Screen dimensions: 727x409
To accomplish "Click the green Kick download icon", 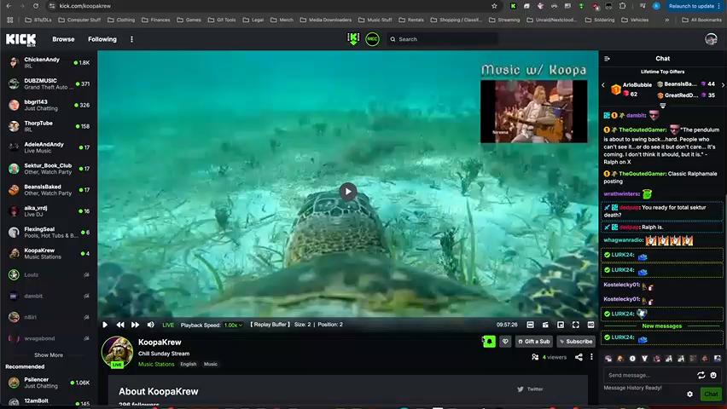I will pyautogui.click(x=353, y=39).
